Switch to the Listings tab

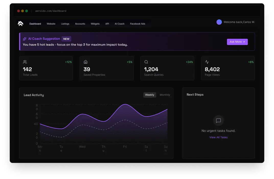[65, 23]
